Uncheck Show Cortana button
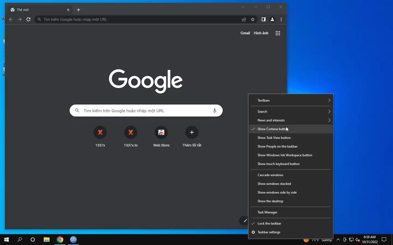The image size is (393, 245). [x=291, y=129]
